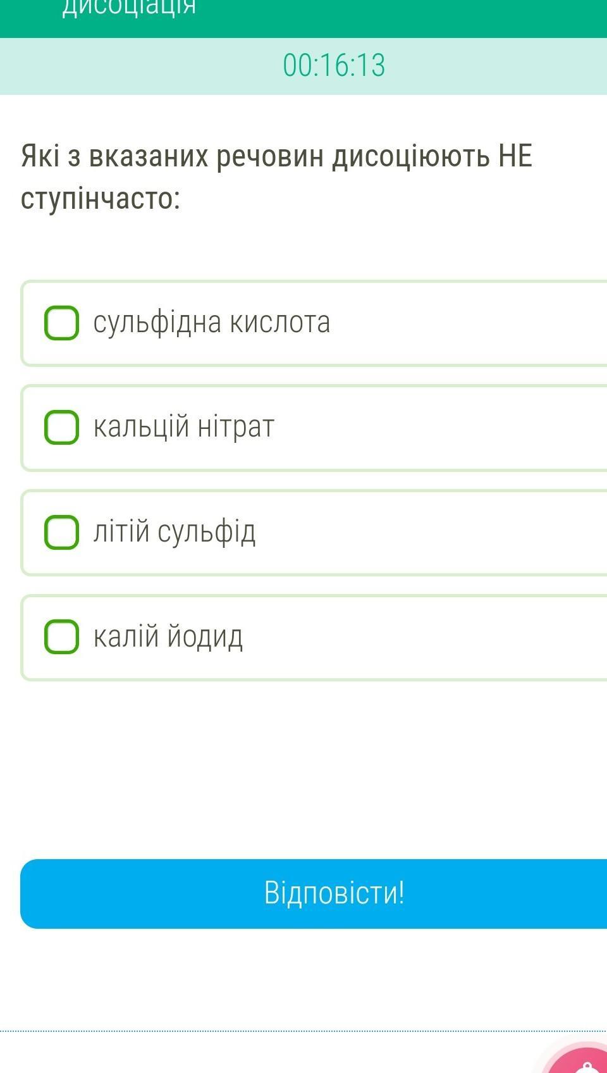Viewport: 607px width, 1073px height.
Task: Check the 'сульфідна кислота' checkbox
Action: 61,323
